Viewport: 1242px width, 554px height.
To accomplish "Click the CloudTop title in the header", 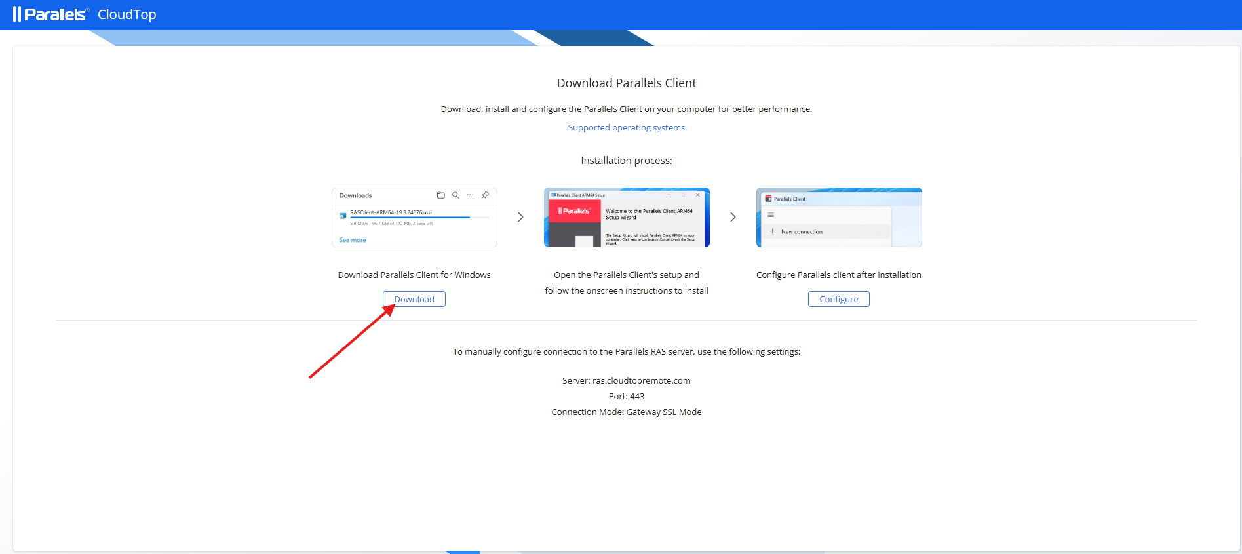I will (x=127, y=14).
